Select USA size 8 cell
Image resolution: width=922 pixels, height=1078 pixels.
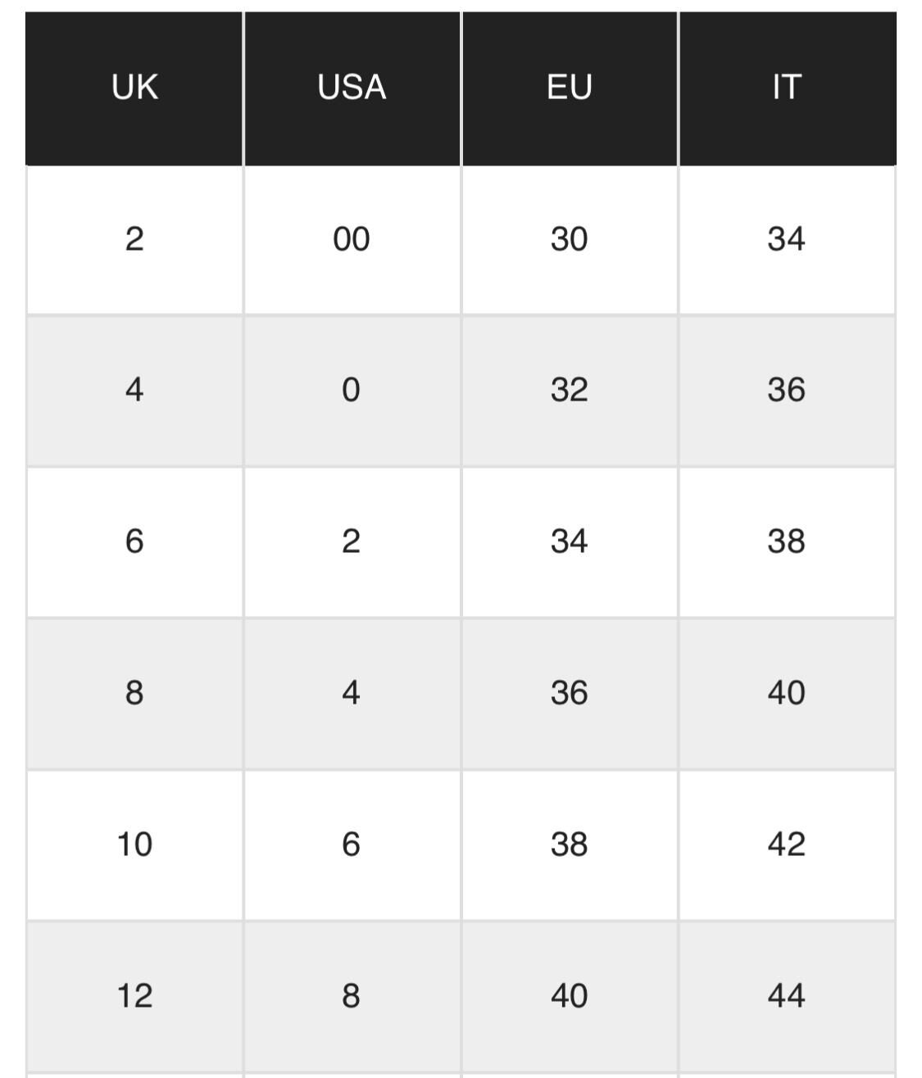click(352, 996)
